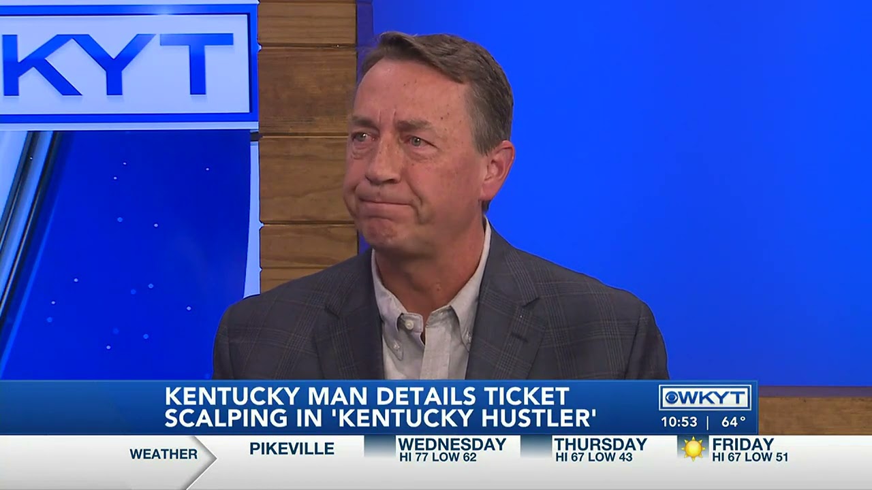Viewport: 872px width, 490px height.
Task: Select the weather thumbnail before Wednesday
Action: (380, 446)
